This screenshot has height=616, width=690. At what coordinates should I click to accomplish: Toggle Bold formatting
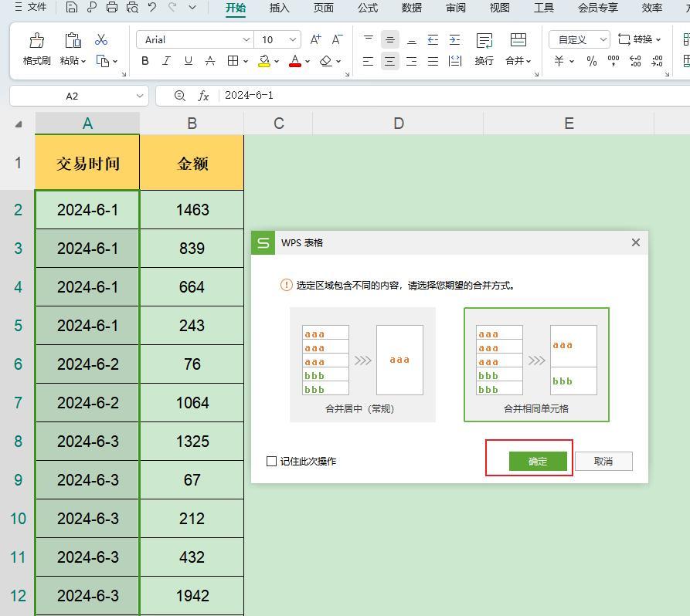click(144, 61)
